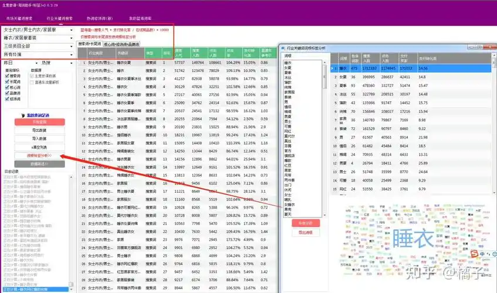This screenshot has height=293, width=497.
Task: Select the highlighted 睡衣 row with 475
Action: (411, 68)
